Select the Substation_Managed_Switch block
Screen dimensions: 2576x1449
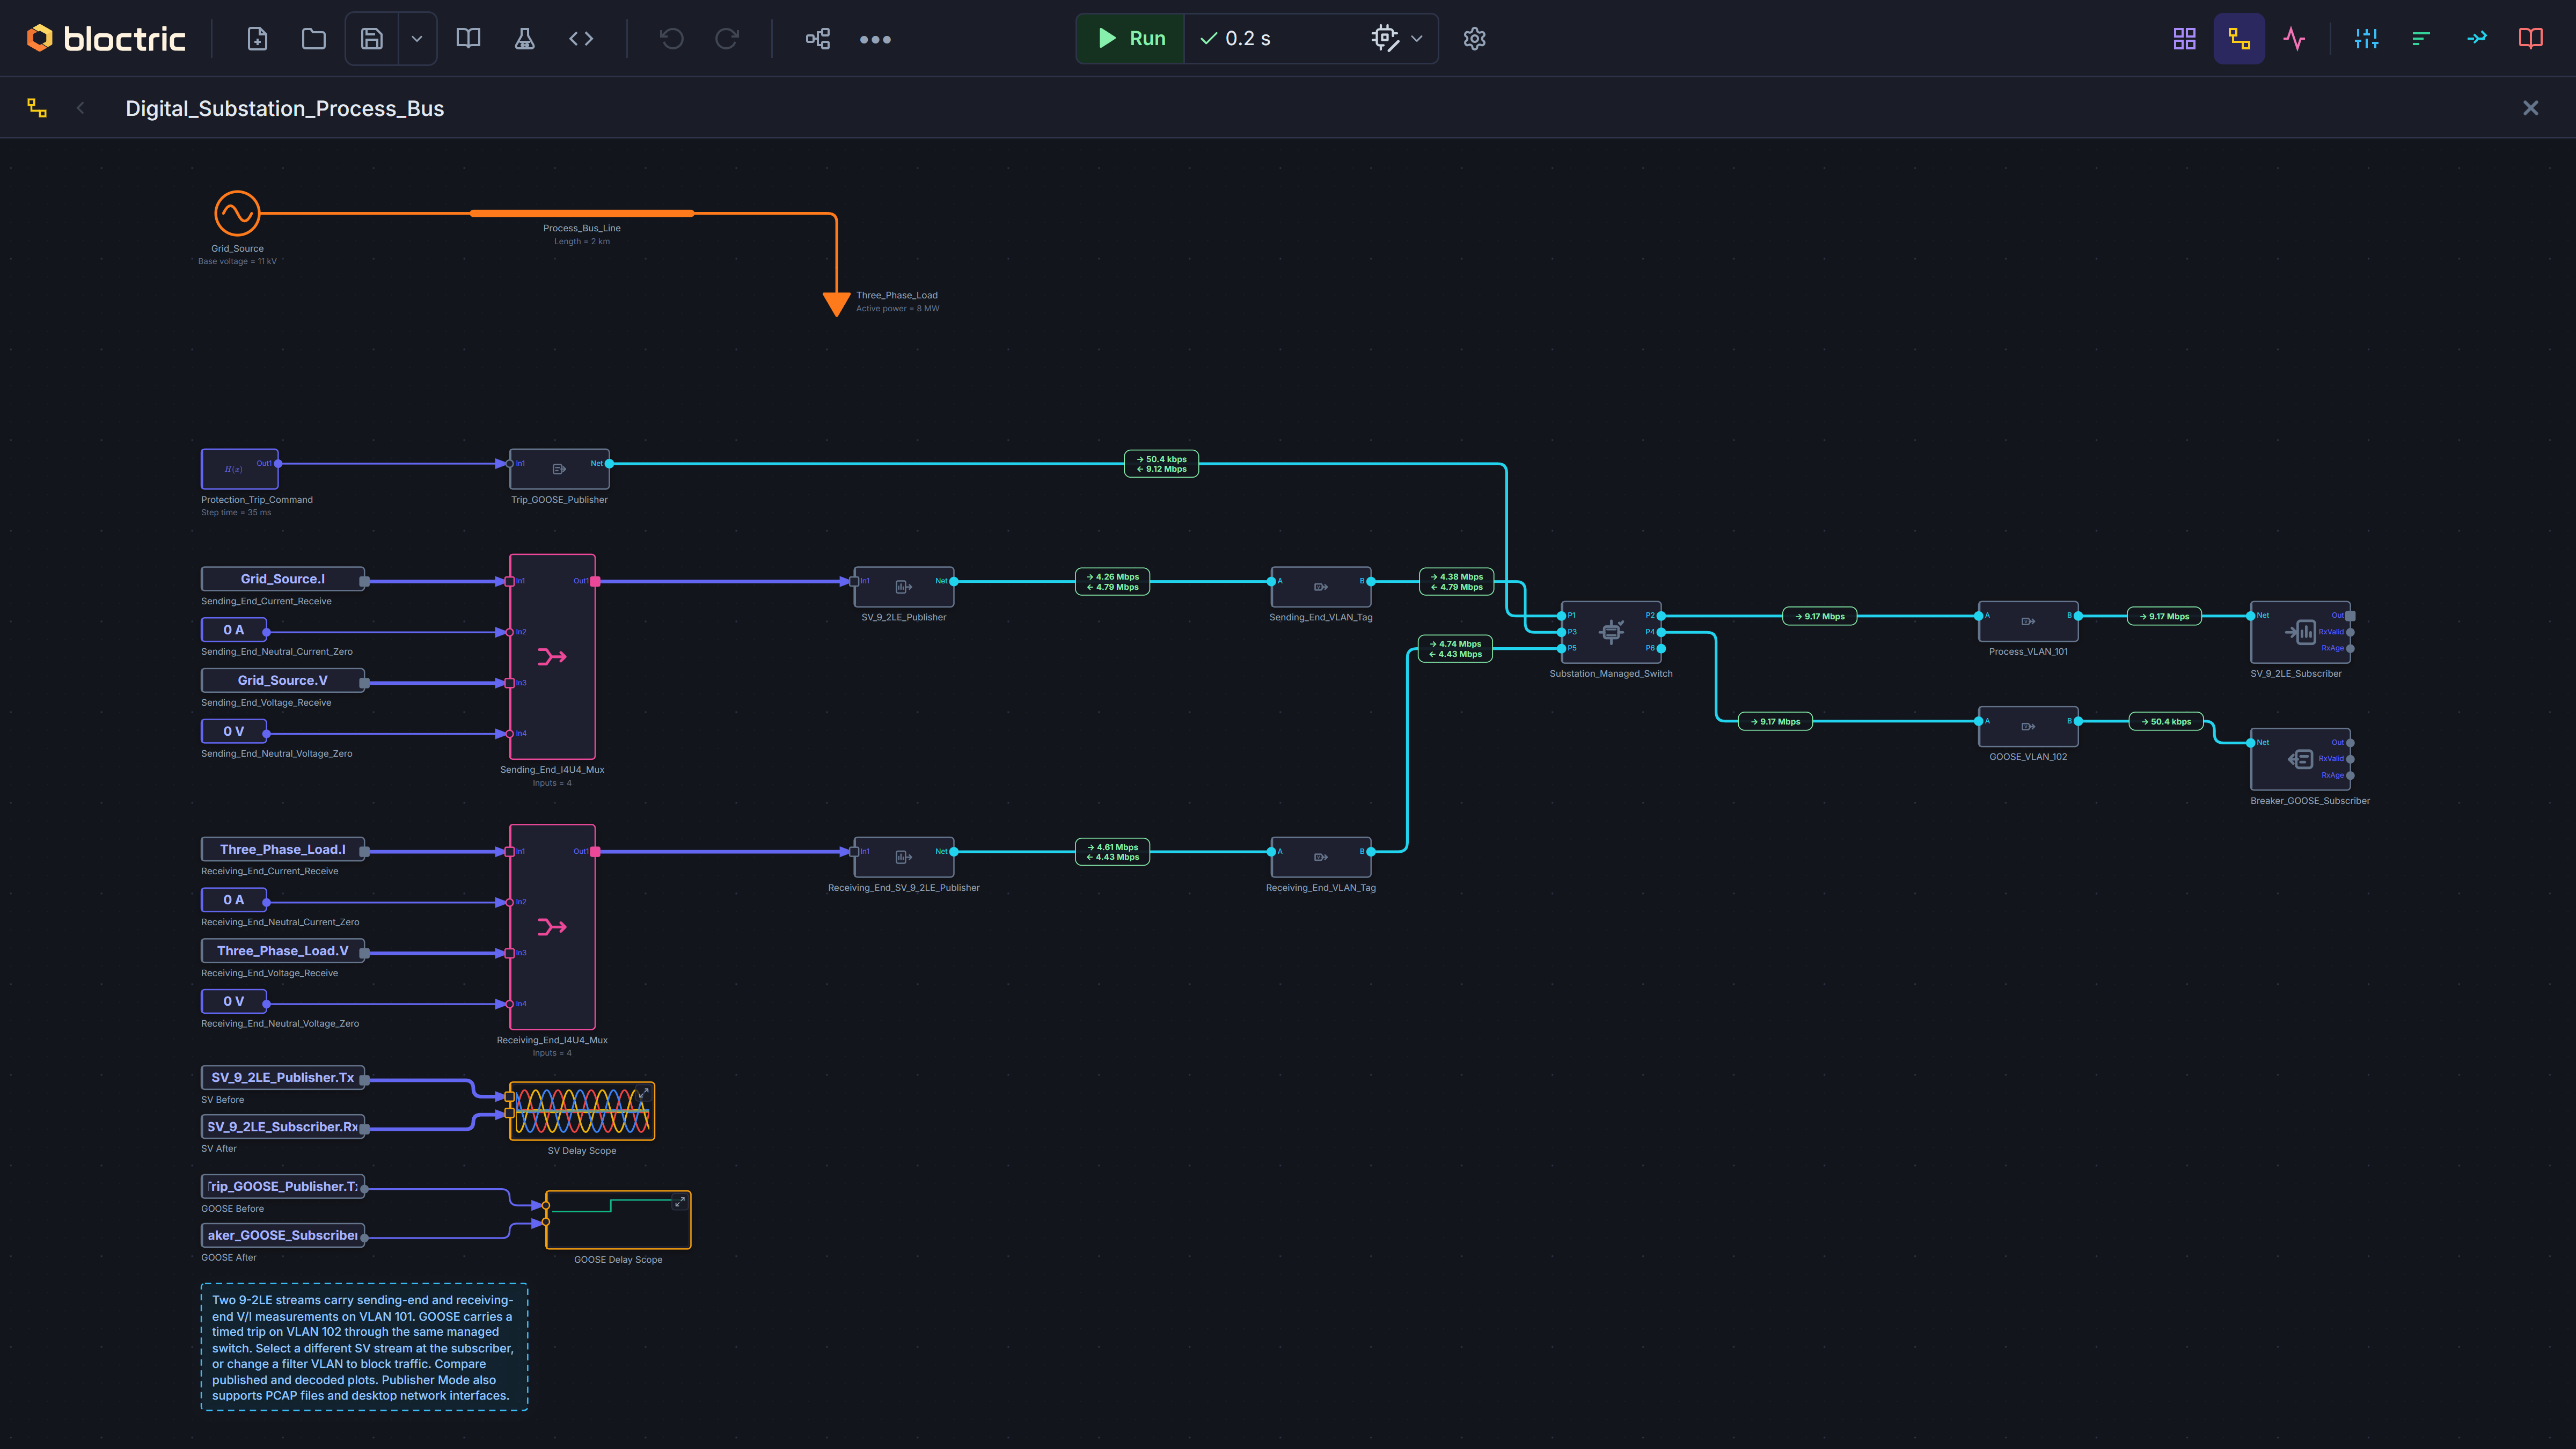[x=1611, y=632]
